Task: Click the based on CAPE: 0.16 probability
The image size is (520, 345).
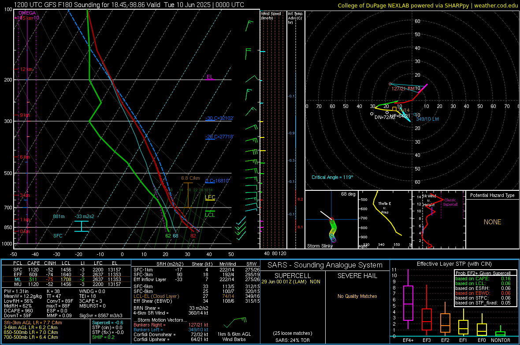Action: click(x=483, y=278)
